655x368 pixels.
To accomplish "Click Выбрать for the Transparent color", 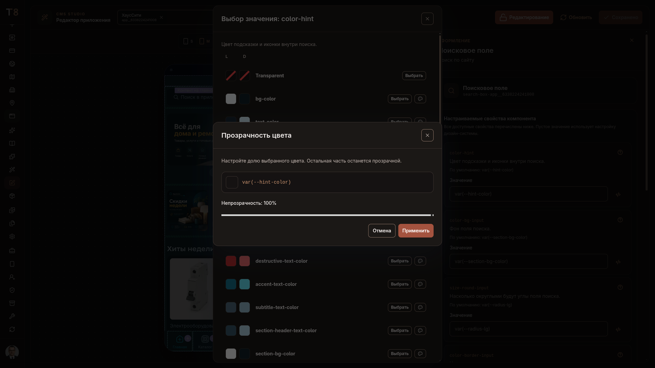I will pos(414,75).
